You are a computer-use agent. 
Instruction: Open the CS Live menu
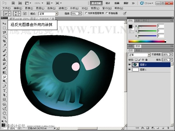(147, 3)
